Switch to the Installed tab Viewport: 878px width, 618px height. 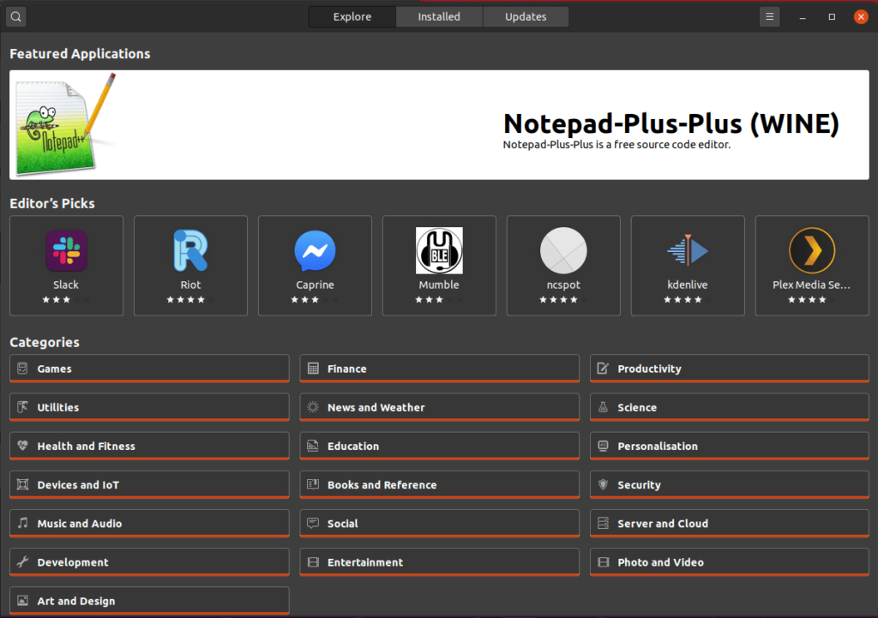click(439, 17)
